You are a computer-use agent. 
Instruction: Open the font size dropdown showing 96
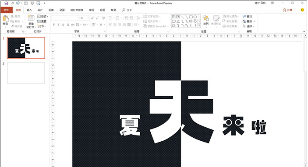tap(88, 18)
